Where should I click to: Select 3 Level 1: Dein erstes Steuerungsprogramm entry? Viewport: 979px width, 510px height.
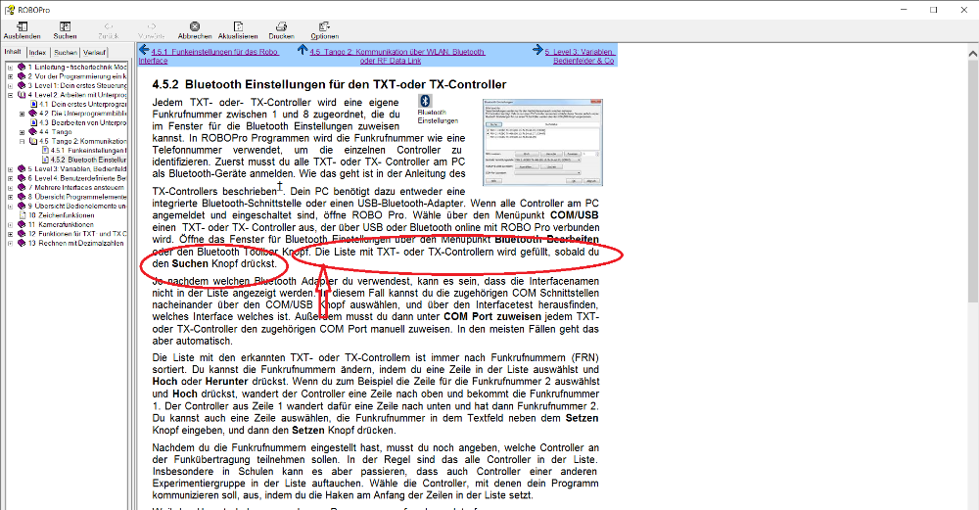[x=76, y=85]
